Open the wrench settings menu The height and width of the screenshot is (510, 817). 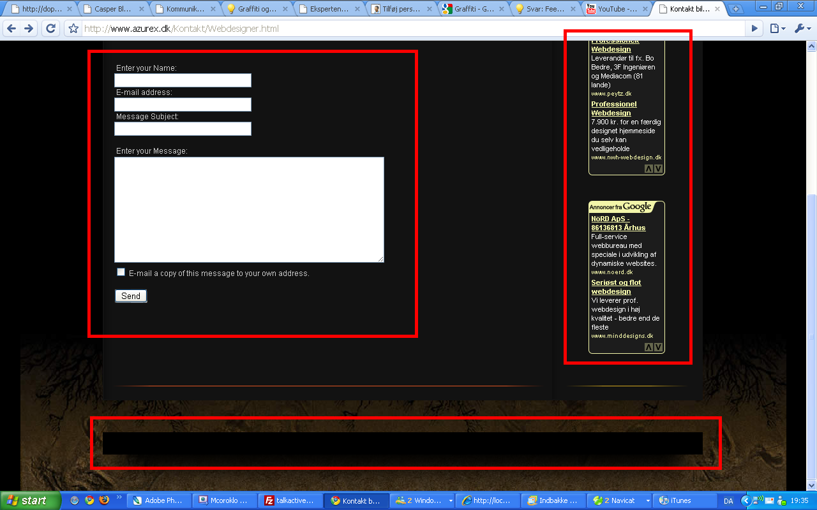pos(800,29)
